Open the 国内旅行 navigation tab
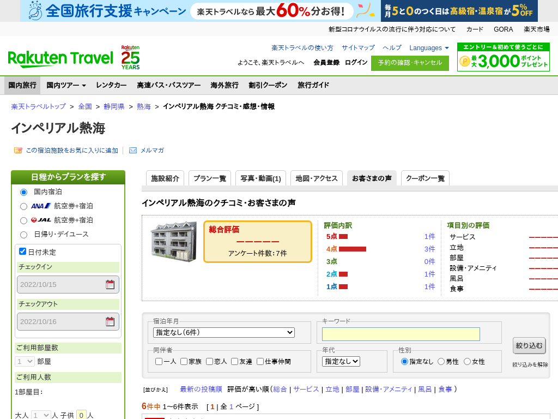The height and width of the screenshot is (419, 558). [22, 85]
